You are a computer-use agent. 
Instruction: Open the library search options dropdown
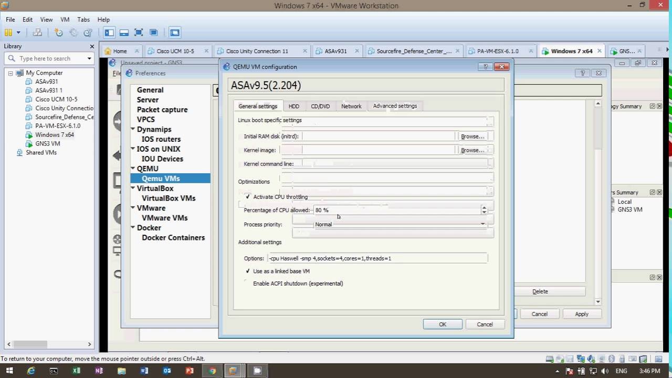(x=90, y=59)
